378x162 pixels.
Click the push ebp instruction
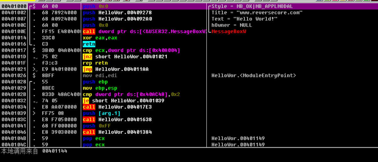pyautogui.click(x=95, y=82)
